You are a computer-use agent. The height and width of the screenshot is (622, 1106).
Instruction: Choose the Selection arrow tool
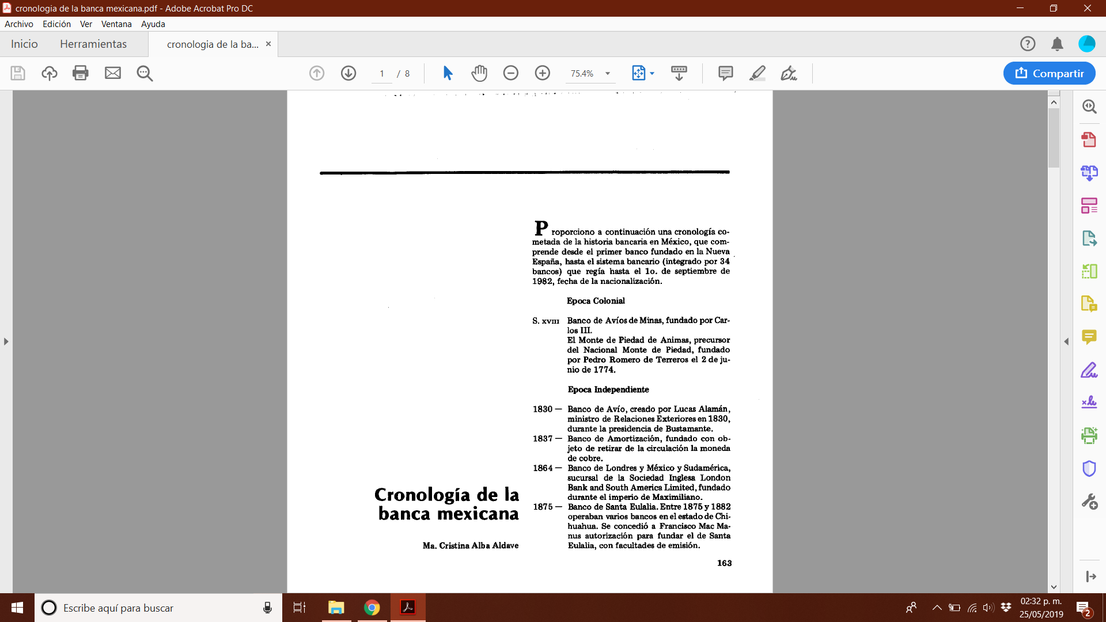[x=448, y=73]
